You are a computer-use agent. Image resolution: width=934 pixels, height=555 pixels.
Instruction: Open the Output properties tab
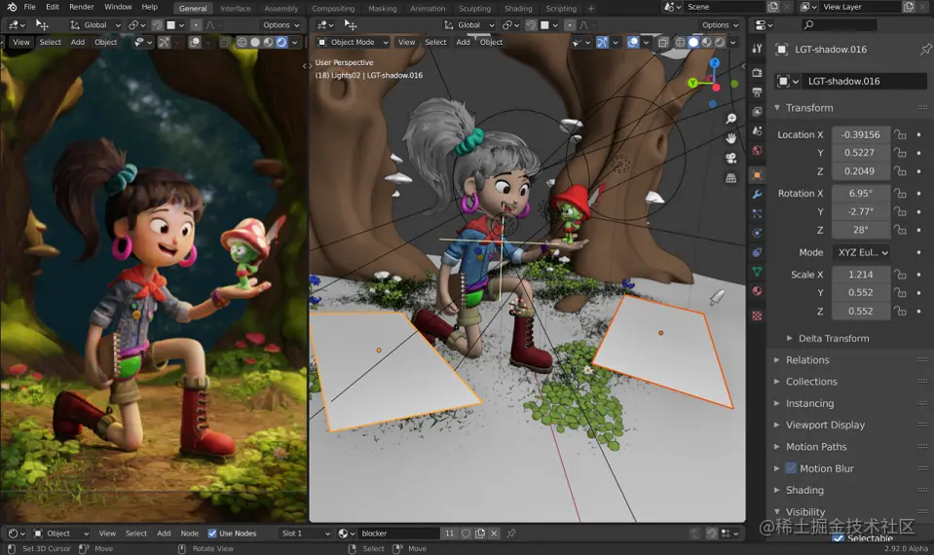click(757, 92)
